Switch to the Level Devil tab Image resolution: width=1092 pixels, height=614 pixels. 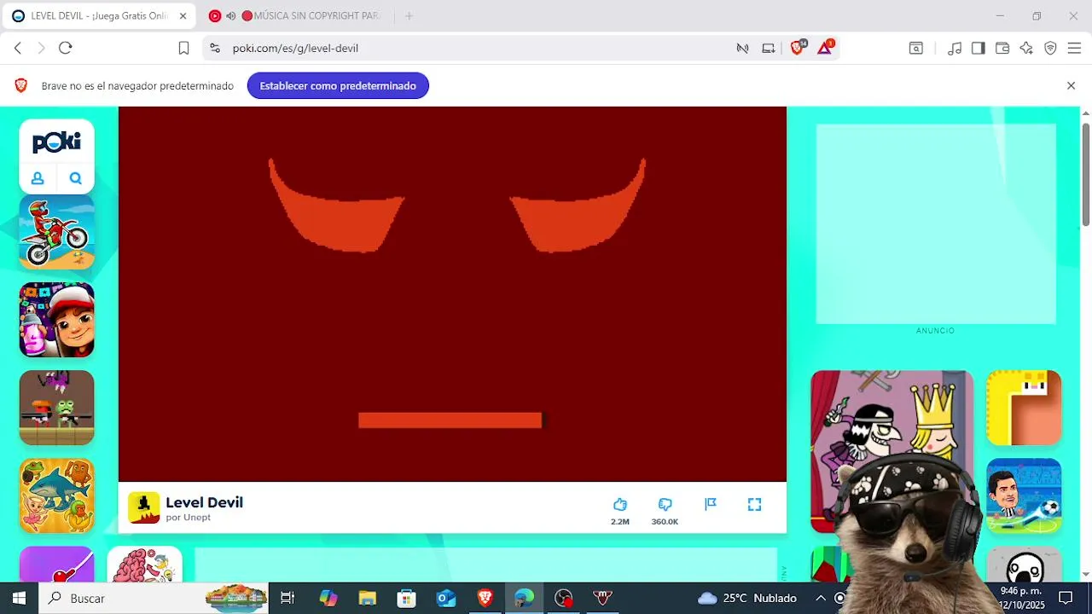(x=99, y=16)
